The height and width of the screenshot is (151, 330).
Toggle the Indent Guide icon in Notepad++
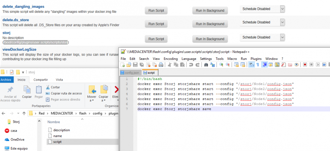pos(265,64)
